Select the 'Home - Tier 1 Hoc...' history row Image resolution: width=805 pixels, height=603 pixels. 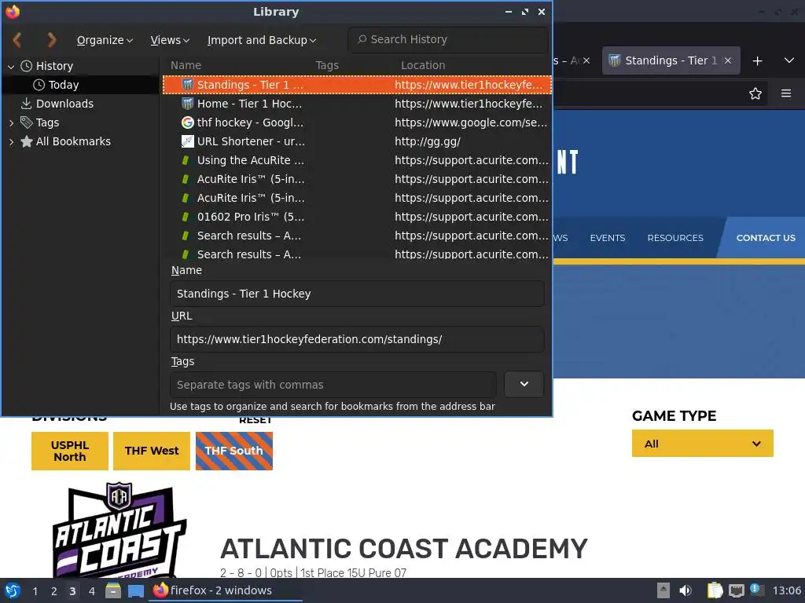358,104
